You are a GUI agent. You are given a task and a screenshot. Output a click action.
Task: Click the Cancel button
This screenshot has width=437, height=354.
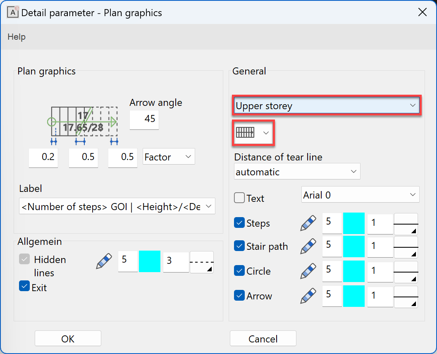[x=263, y=339]
